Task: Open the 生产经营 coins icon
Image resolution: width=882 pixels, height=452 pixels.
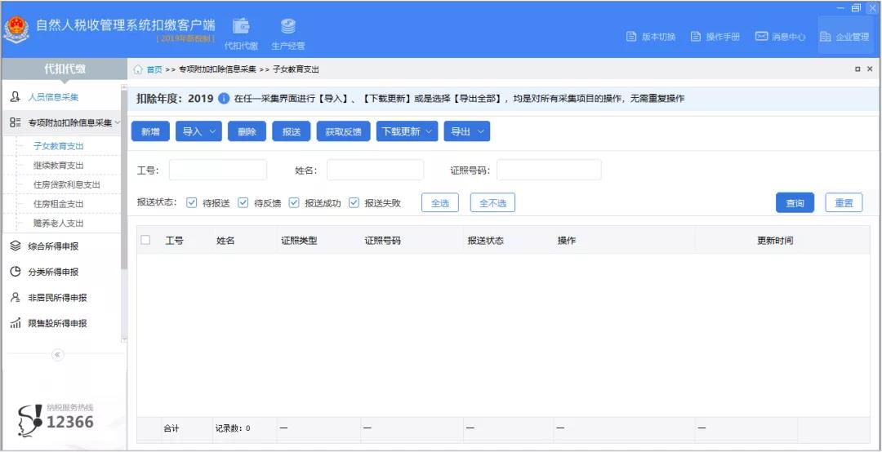Action: click(287, 28)
